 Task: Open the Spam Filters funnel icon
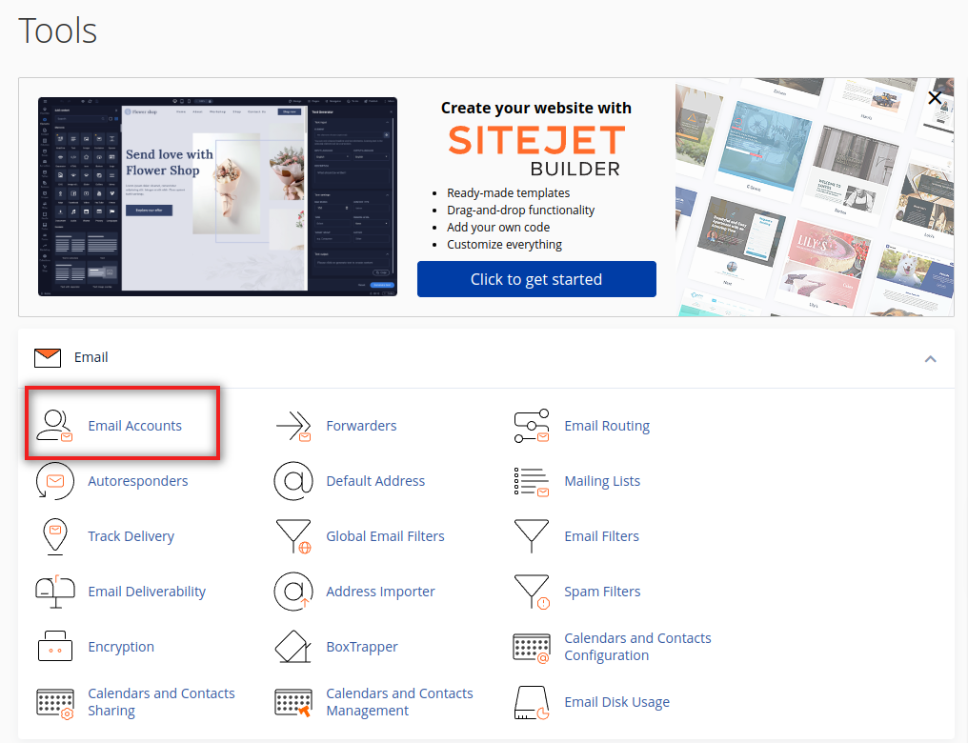point(532,592)
